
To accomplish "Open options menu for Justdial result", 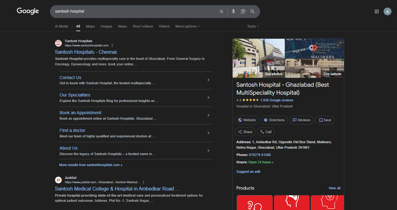I will [x=144, y=182].
